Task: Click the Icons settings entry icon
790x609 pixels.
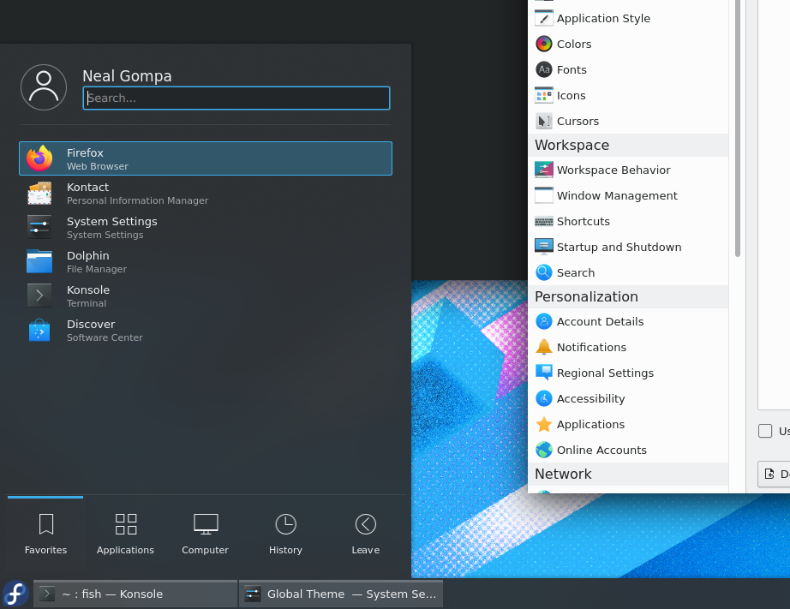Action: pyautogui.click(x=544, y=95)
